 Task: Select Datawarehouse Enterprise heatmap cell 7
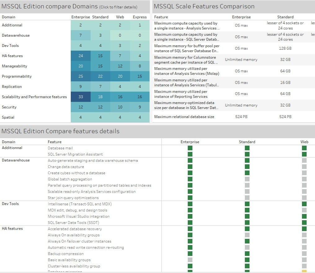(81, 35)
